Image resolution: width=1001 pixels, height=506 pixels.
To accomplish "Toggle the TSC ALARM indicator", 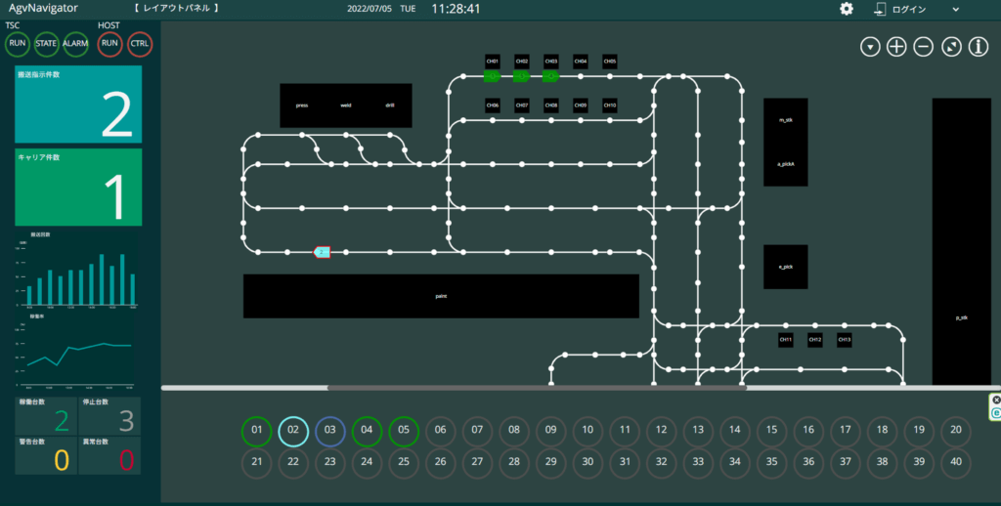I will click(x=75, y=43).
